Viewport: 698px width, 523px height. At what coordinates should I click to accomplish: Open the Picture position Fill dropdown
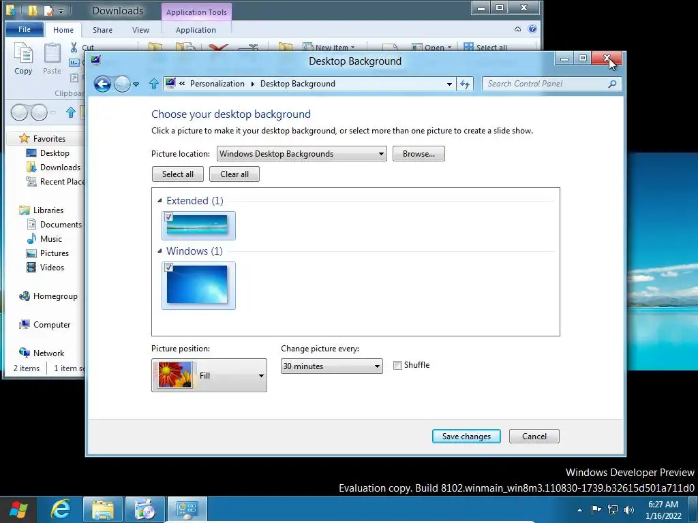click(x=209, y=375)
